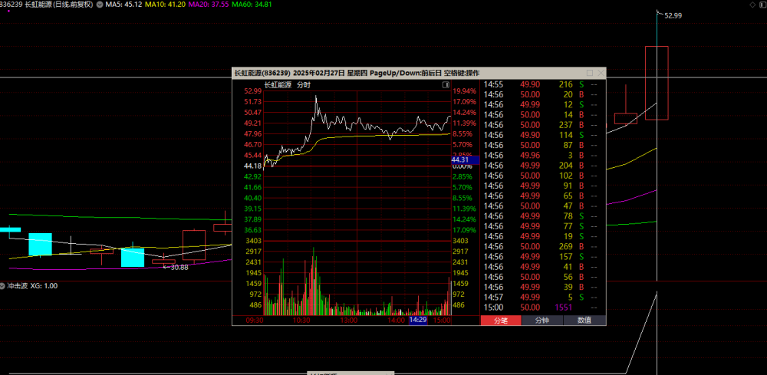Screen dimensions: 767x375
Task: Click the blue 44.31 price cursor label
Action: click(x=465, y=160)
